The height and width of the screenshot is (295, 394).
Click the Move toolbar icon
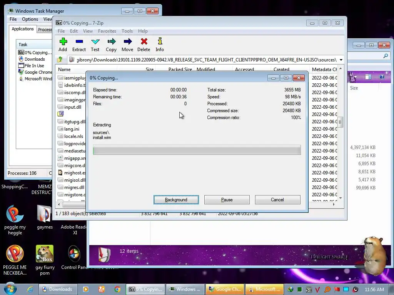127,45
